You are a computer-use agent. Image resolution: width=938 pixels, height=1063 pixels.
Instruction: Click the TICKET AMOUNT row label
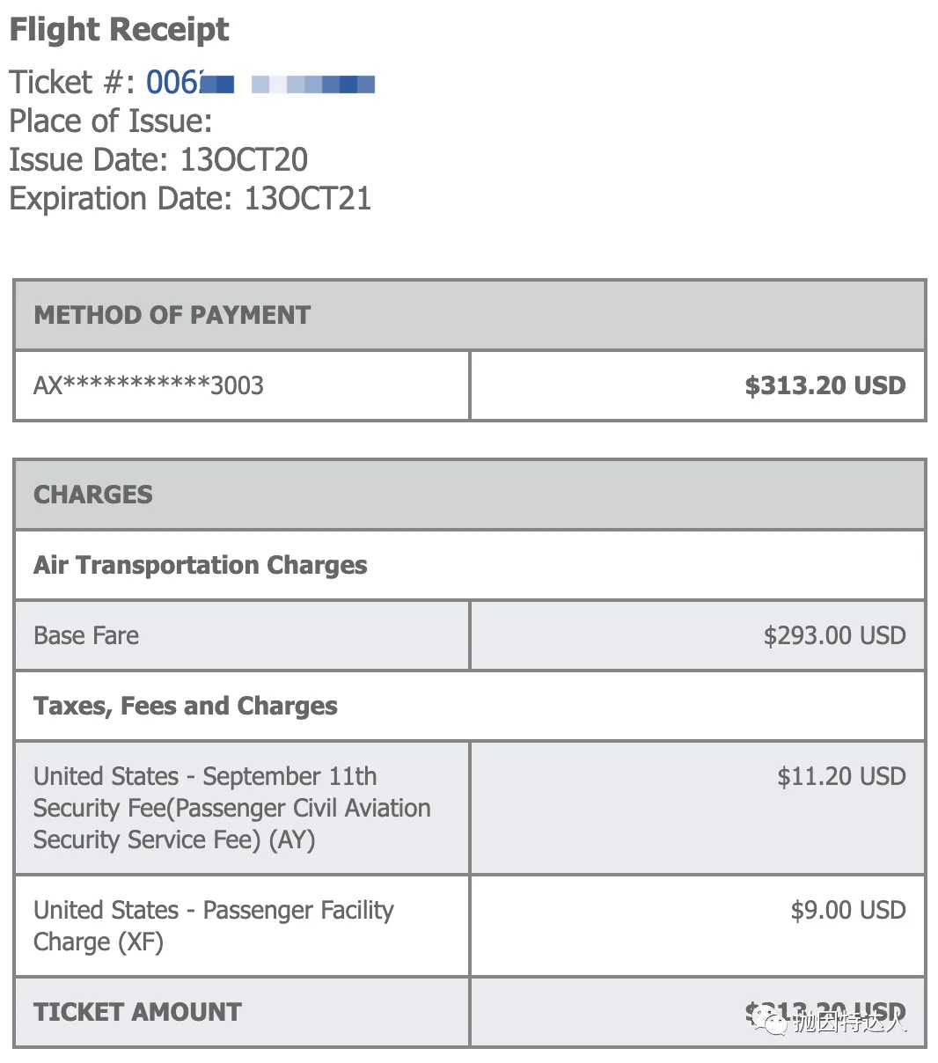pos(137,1012)
